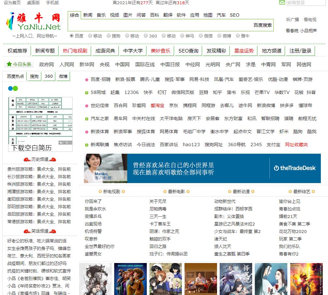Image resolution: width=328 pixels, height=295 pixels.
Task: Select the 360 search engine radio button
Action: click(146, 36)
